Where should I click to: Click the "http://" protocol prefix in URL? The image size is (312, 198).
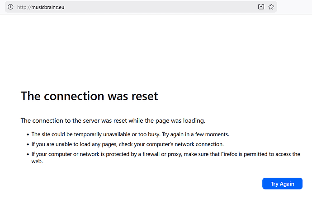[24, 7]
